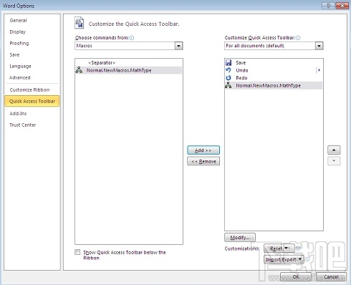This screenshot has width=351, height=285.
Task: Click info icon next to Reset button
Action: click(x=298, y=248)
